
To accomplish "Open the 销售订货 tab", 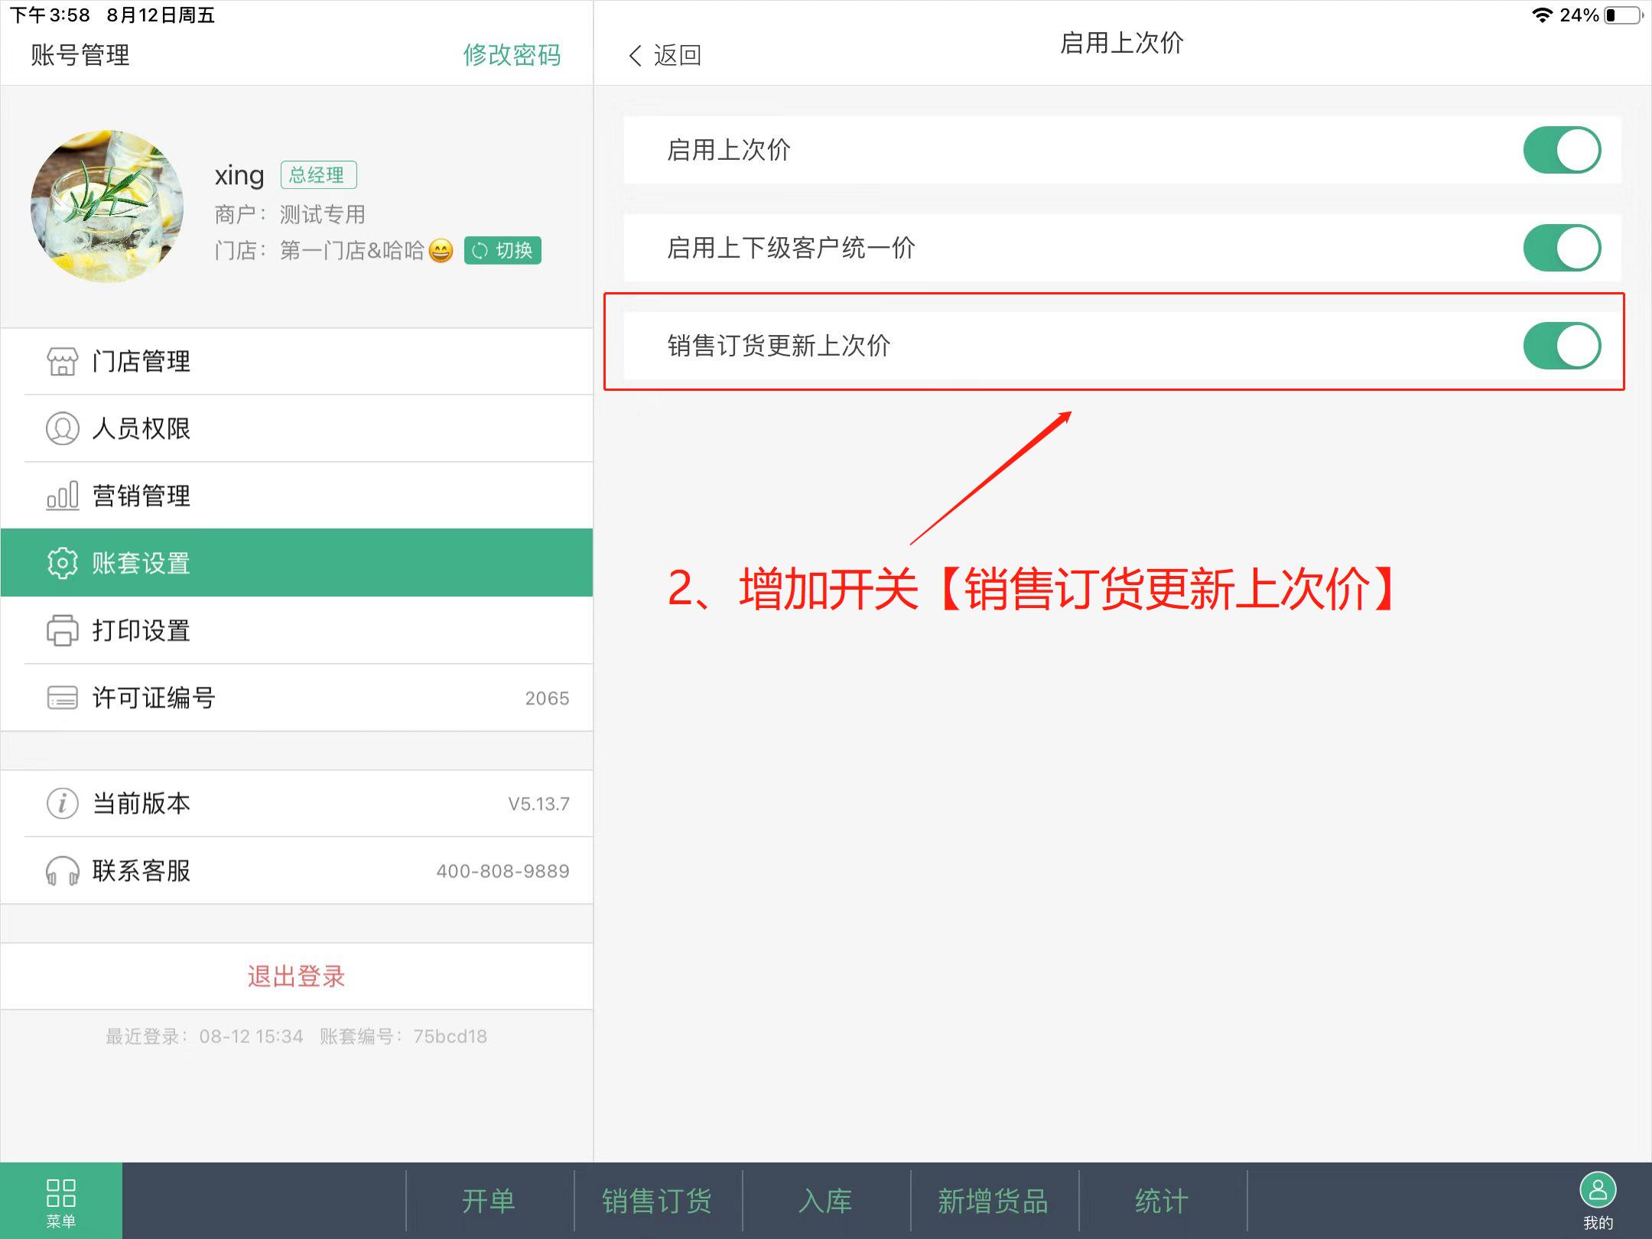I will point(658,1201).
